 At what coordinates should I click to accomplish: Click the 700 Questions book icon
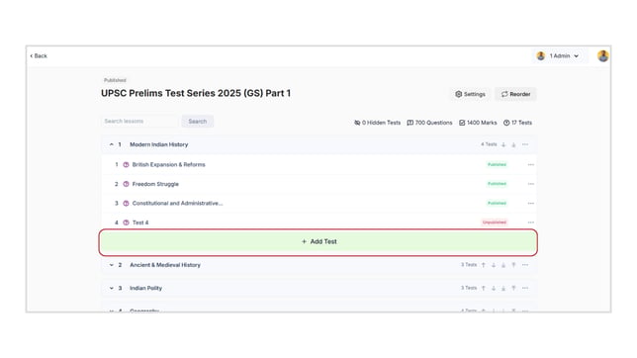click(409, 123)
